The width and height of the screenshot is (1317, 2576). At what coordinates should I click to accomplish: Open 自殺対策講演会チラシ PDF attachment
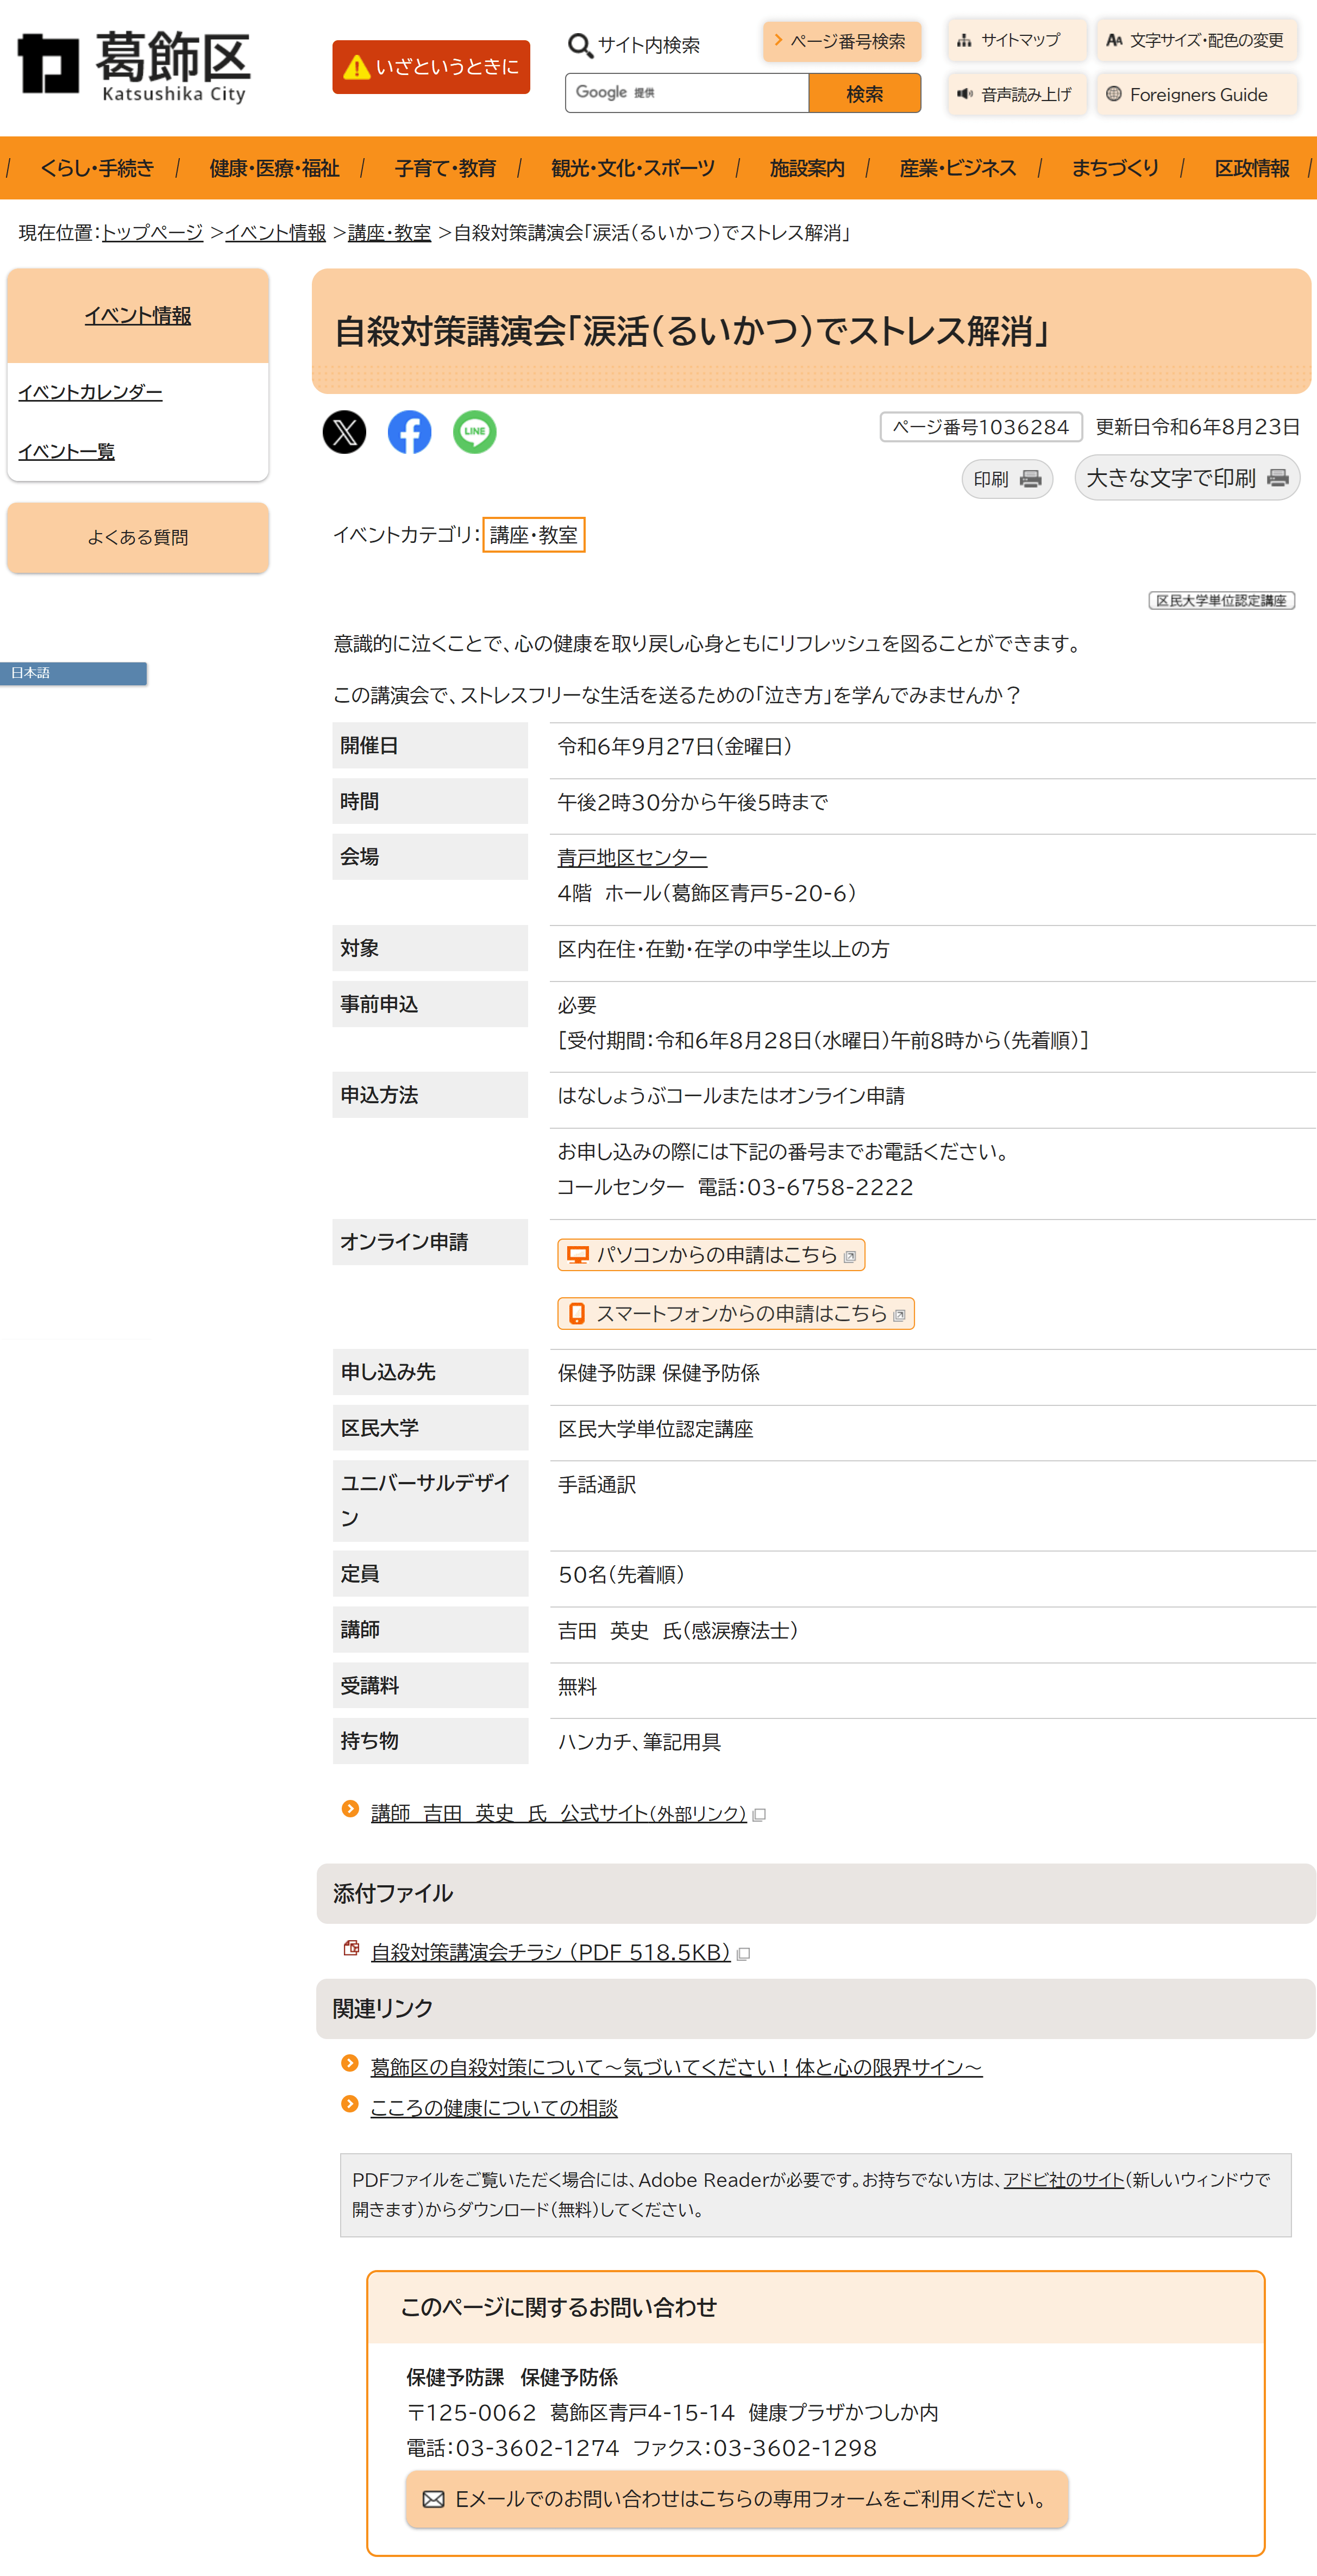point(550,1952)
